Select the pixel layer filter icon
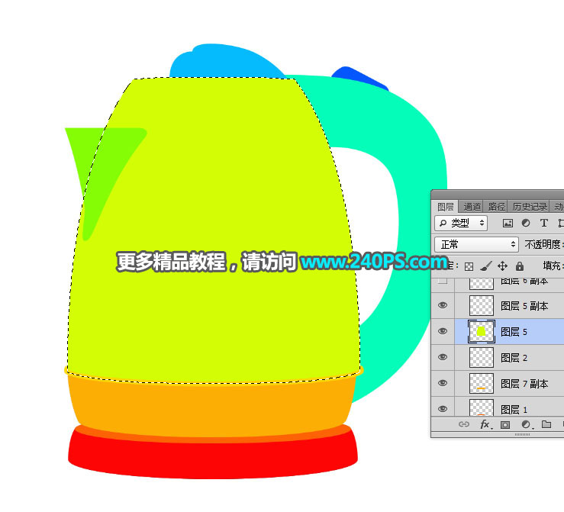The width and height of the screenshot is (564, 512). tap(508, 224)
